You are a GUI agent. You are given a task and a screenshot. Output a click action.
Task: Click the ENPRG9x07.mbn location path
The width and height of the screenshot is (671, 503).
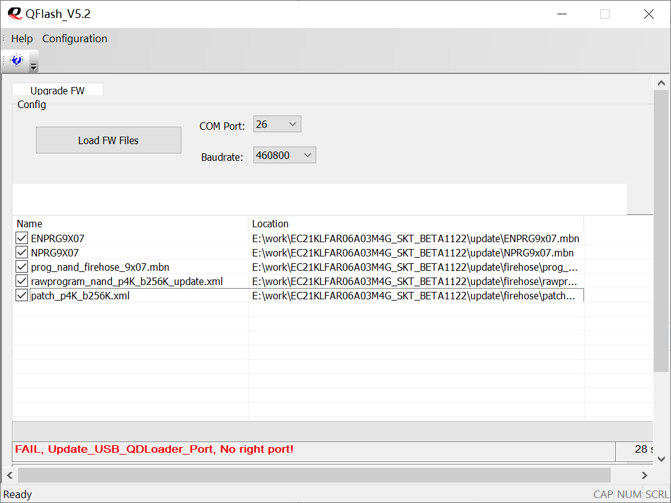pos(416,238)
